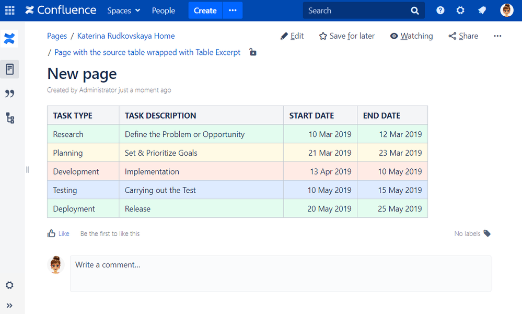Expand the Spaces dropdown

pos(123,10)
